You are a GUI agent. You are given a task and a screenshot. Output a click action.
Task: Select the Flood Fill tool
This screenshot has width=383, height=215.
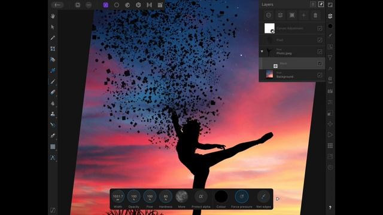[53, 103]
